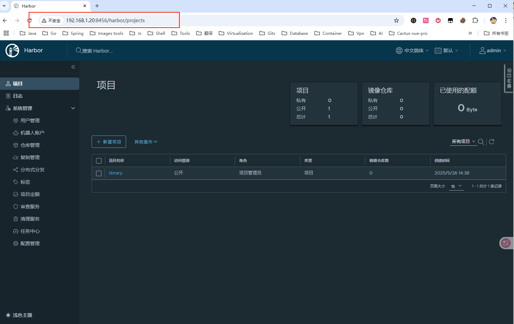
Task: Click the floating translate icon at right edge
Action: click(x=506, y=243)
